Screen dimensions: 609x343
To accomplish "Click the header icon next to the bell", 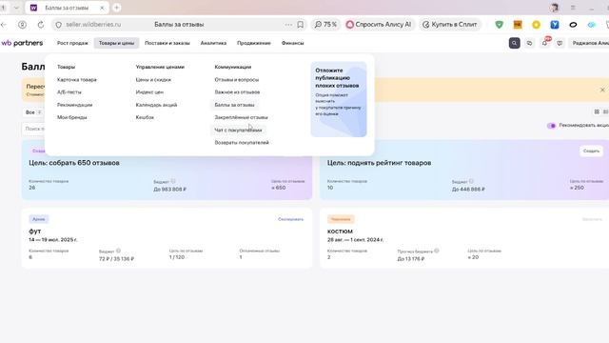I will [x=560, y=43].
